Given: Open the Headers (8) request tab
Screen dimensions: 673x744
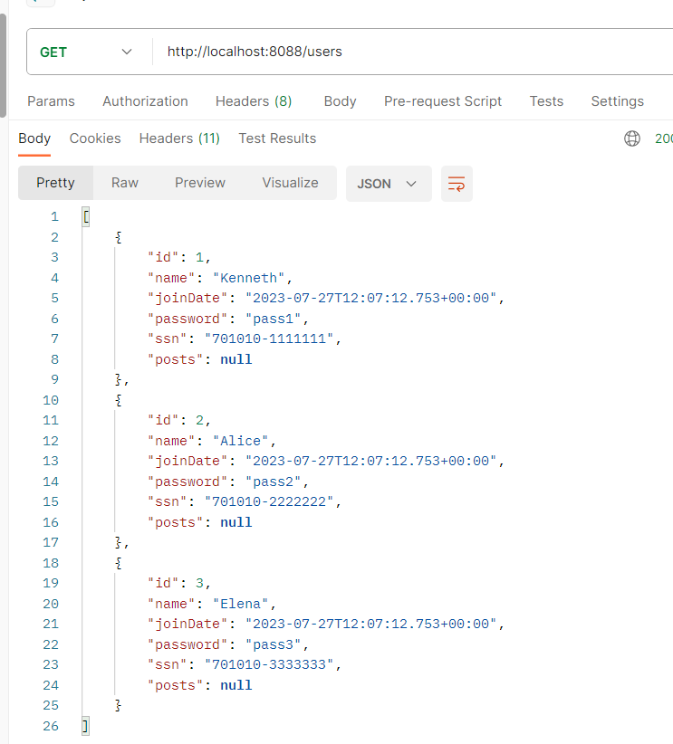Looking at the screenshot, I should click(254, 101).
